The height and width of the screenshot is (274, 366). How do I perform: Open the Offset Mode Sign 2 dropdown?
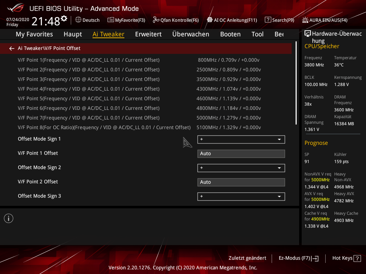pos(241,168)
